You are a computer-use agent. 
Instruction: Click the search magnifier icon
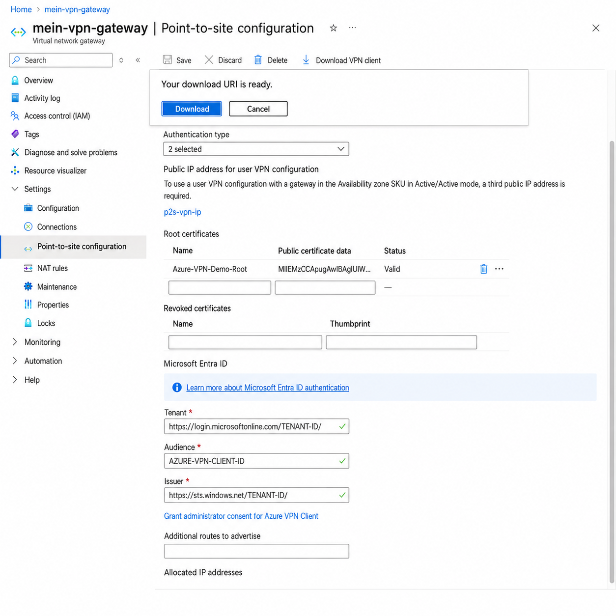17,60
